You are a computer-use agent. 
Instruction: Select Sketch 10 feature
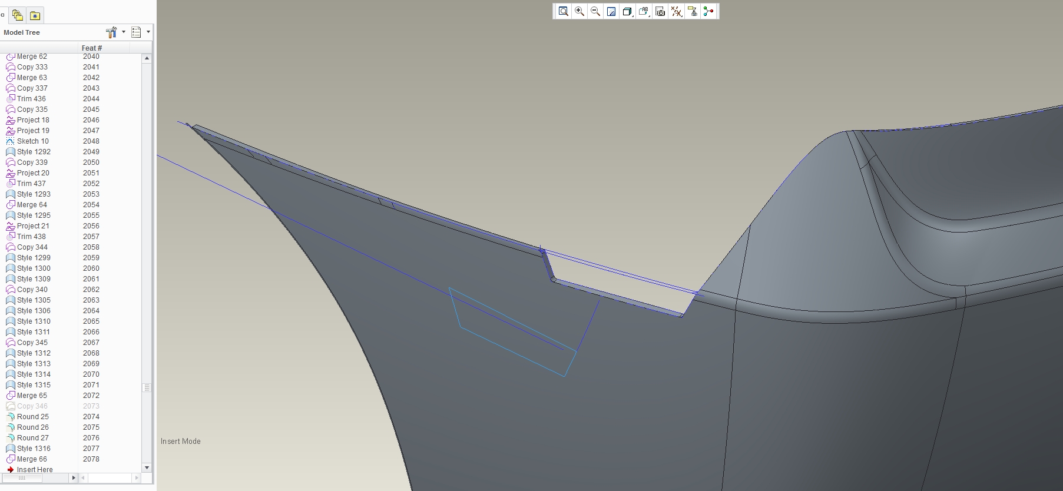[x=32, y=141]
